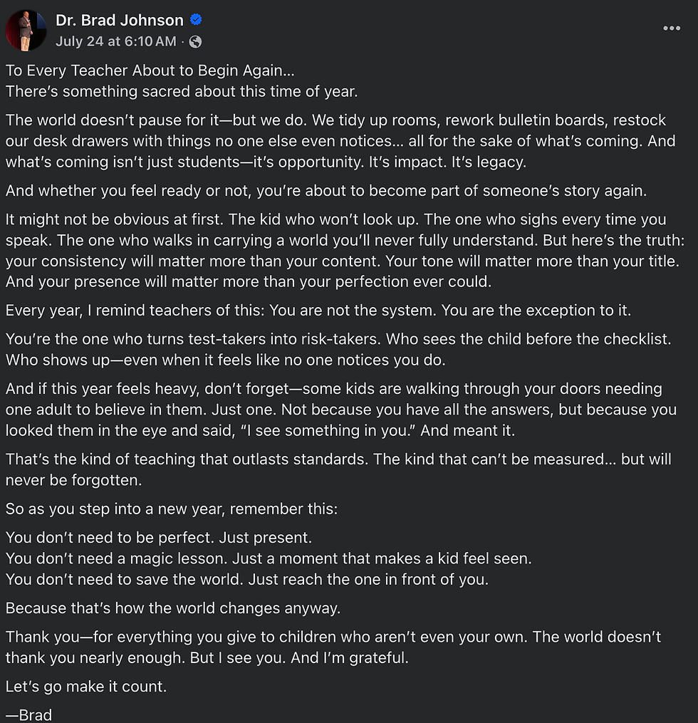698x723 pixels.
Task: Click the 'You are not the system' sentence
Action: (353, 311)
